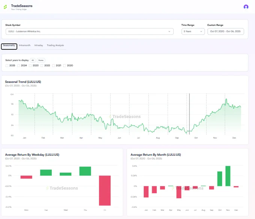Open the 5 Years time range dropdown
255x219 pixels.
(193, 31)
